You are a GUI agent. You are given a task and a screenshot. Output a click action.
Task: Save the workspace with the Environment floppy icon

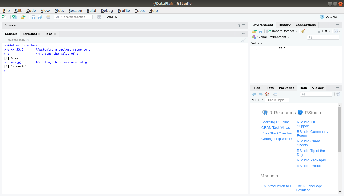point(260,31)
